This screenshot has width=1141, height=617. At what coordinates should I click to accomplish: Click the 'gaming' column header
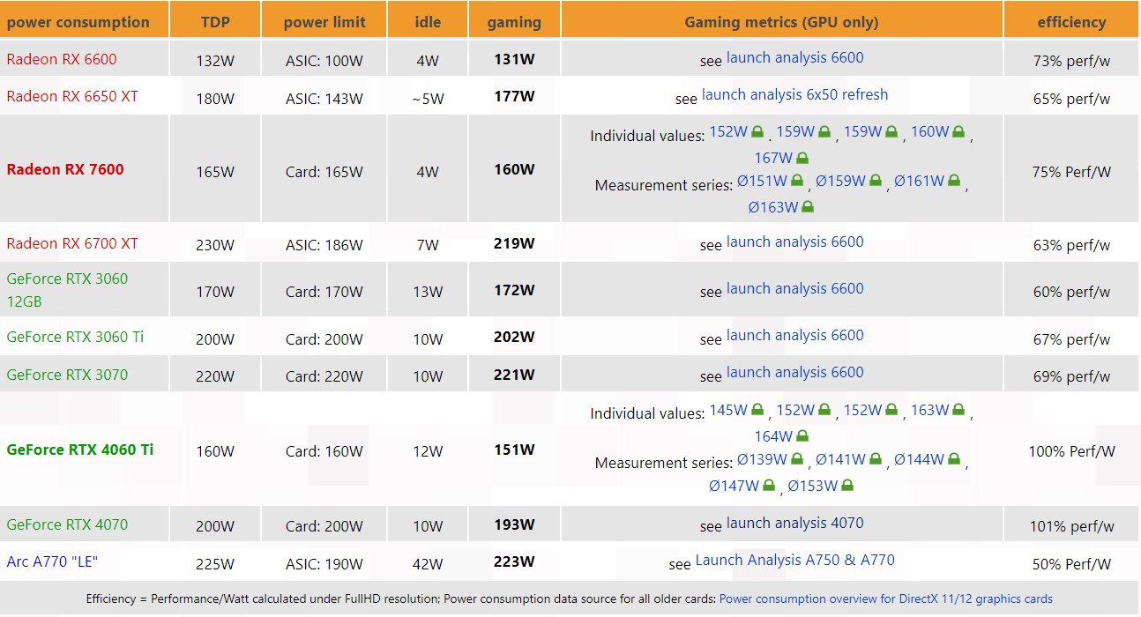[x=514, y=23]
